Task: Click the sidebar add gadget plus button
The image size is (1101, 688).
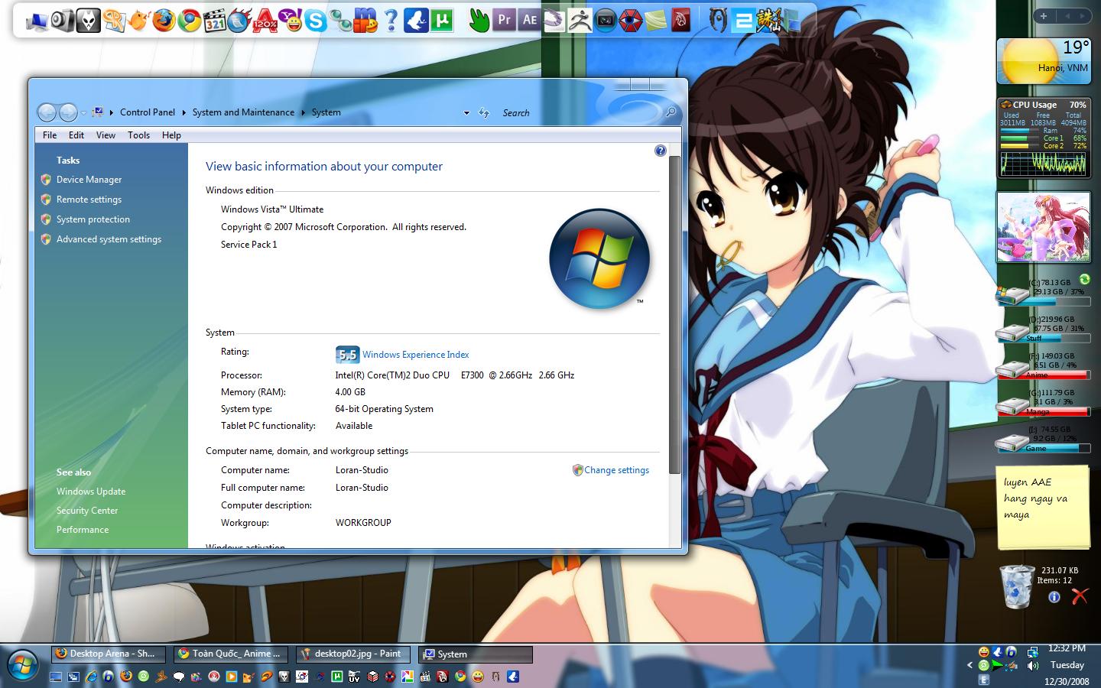Action: coord(1043,15)
